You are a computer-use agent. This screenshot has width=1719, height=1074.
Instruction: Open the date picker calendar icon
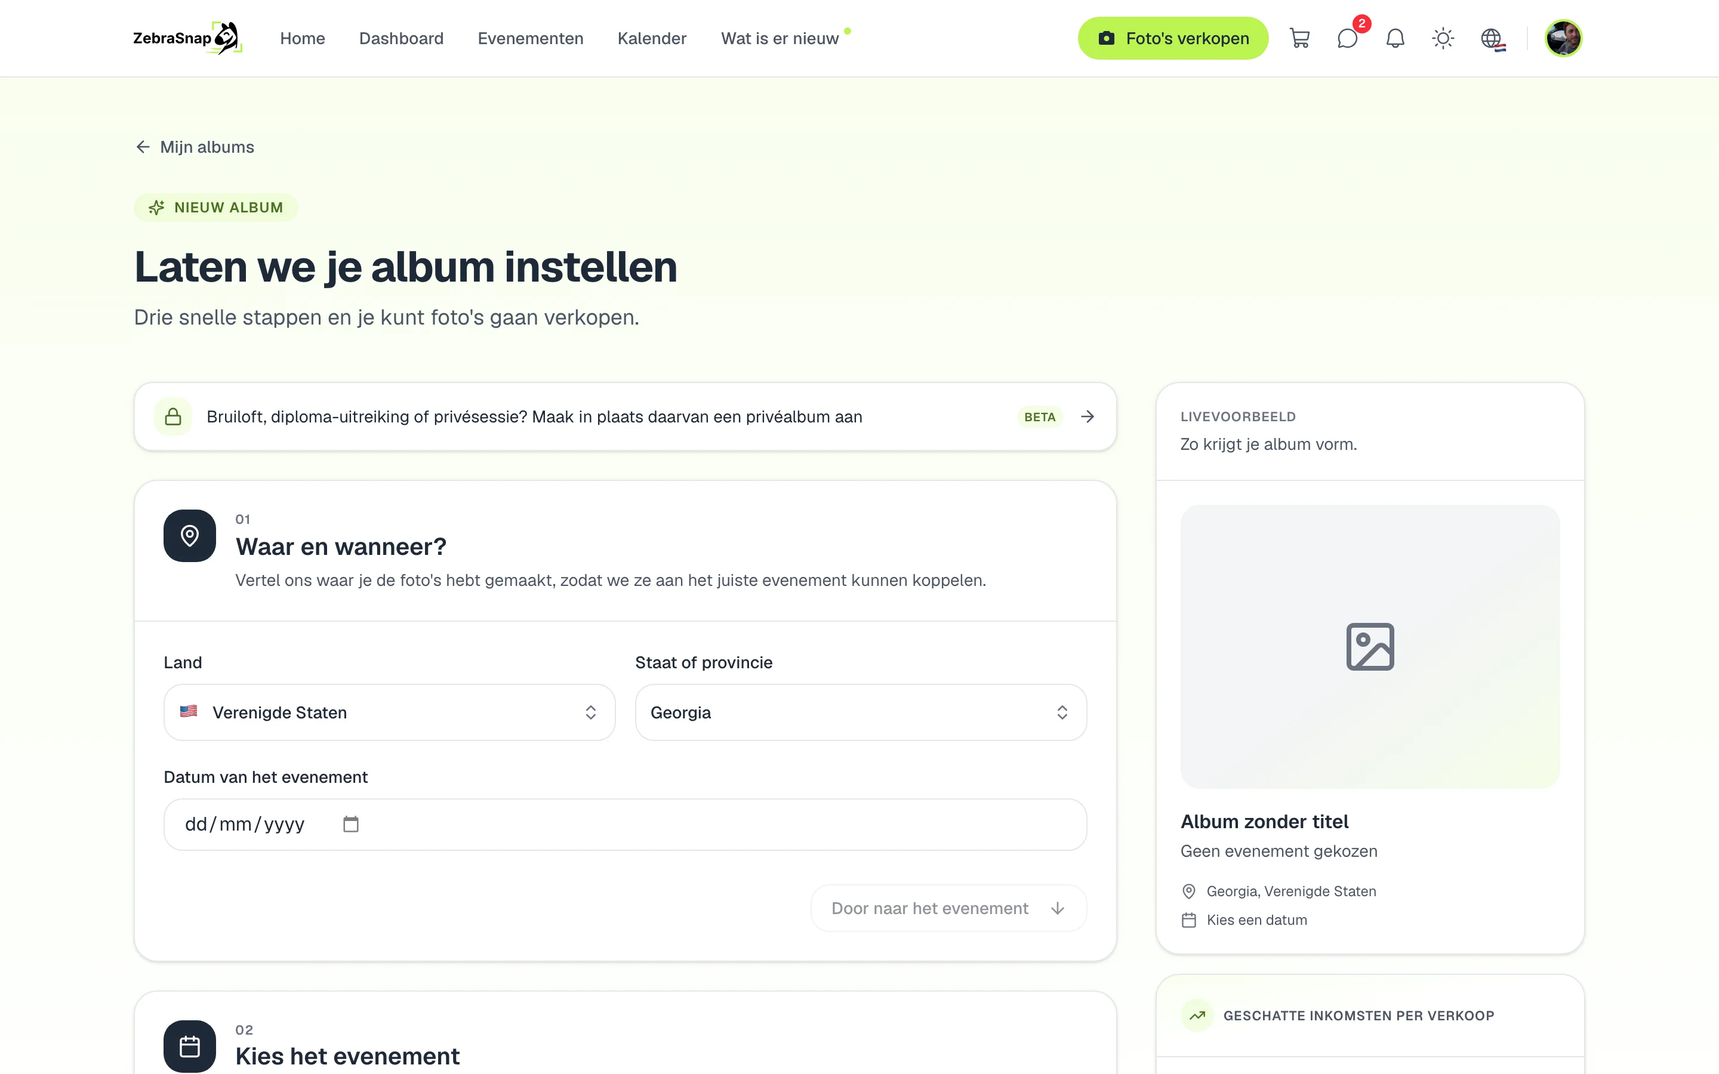click(351, 824)
